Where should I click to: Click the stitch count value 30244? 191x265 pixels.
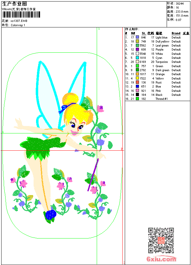tap(180, 4)
